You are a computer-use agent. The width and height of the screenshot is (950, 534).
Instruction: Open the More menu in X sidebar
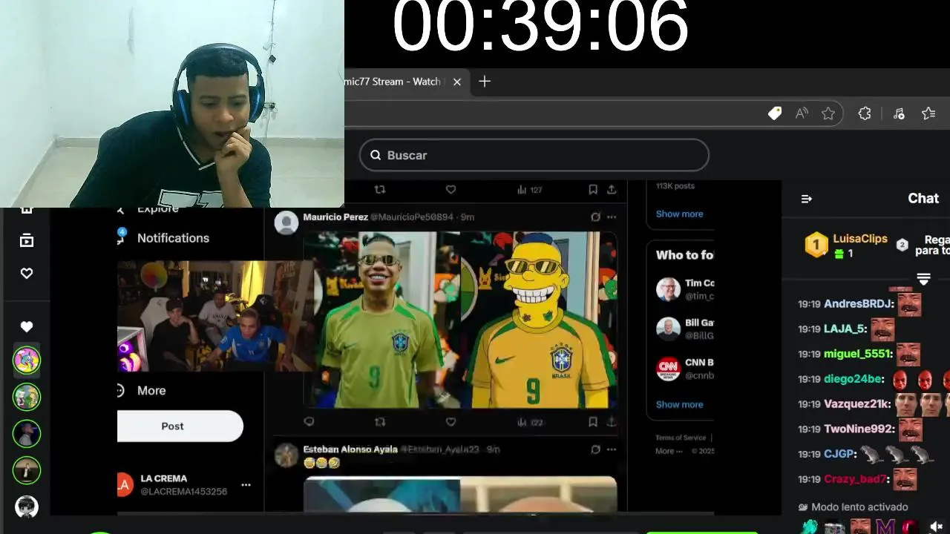pyautogui.click(x=151, y=391)
